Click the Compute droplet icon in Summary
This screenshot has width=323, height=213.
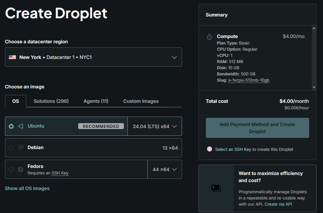click(209, 37)
